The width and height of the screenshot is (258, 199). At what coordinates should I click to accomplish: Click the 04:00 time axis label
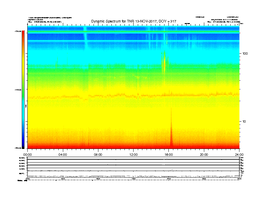63,155
